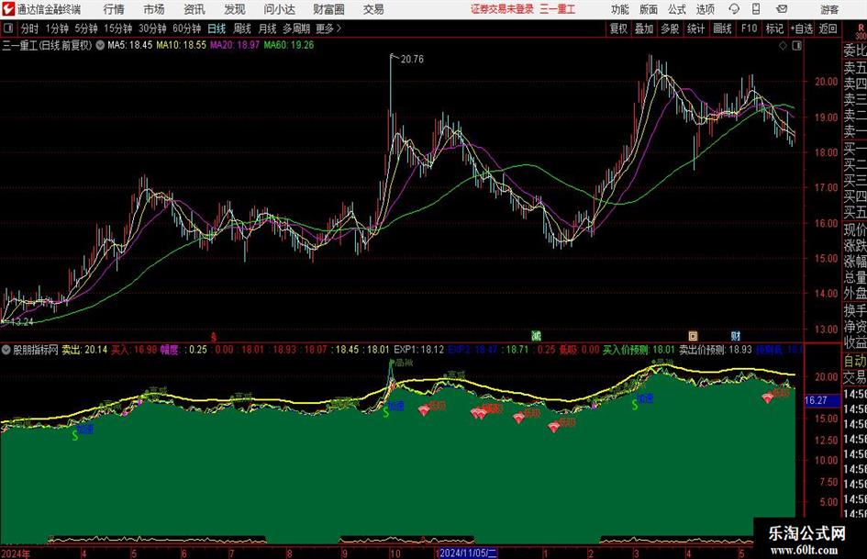
Task: Expand the 股朋指标网 indicator dropdown
Action: tap(6, 350)
